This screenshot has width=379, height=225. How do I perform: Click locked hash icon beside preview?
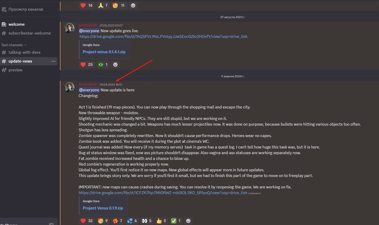4,70
